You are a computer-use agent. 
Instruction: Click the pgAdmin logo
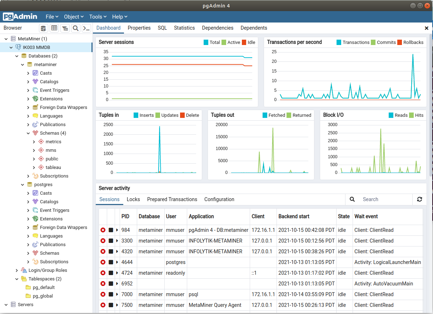click(20, 16)
